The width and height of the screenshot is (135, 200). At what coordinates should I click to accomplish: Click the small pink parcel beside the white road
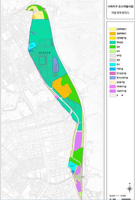[x=57, y=97]
